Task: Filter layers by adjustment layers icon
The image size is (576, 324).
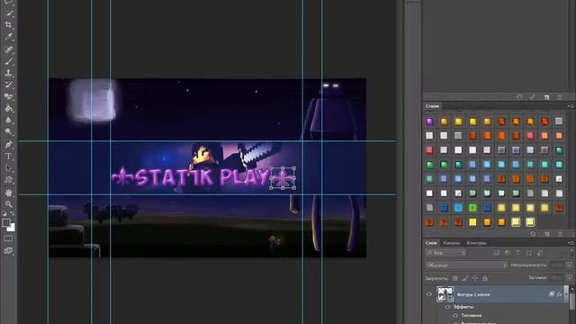Action: [508, 253]
